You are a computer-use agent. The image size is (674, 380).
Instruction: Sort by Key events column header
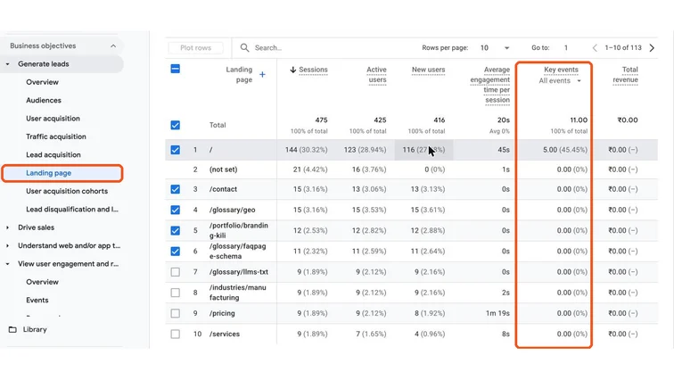[x=561, y=70]
